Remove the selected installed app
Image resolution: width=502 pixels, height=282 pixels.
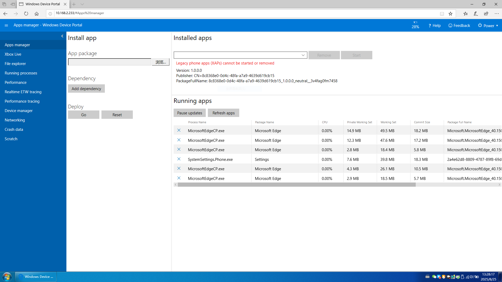(x=324, y=55)
